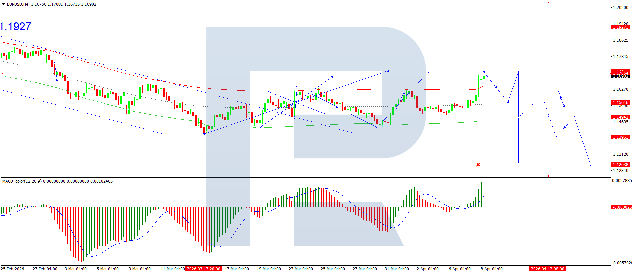Select the 8 Apr 04:00 time label
Screen dimensions: 632x273
[x=491, y=269]
